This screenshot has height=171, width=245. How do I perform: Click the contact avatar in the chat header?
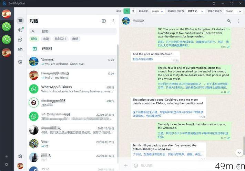[x=126, y=21]
